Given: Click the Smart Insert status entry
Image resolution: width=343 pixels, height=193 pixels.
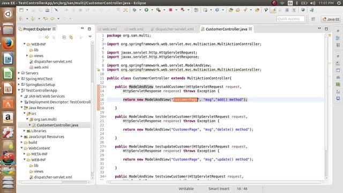Looking at the screenshot, I should coord(219,189).
